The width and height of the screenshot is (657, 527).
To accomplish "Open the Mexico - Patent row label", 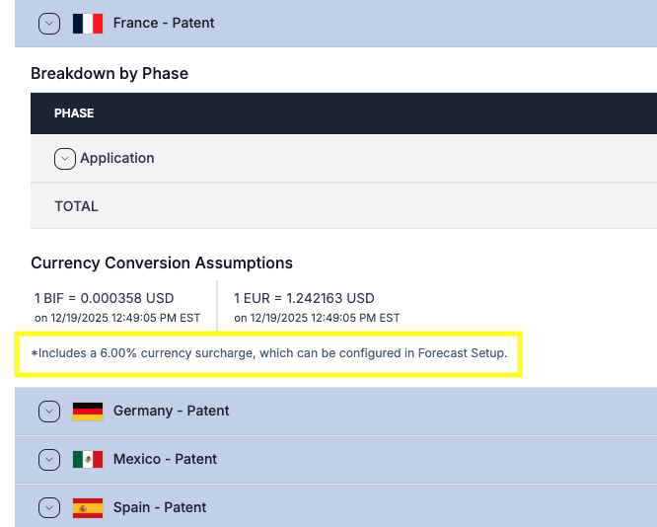I will [x=165, y=459].
